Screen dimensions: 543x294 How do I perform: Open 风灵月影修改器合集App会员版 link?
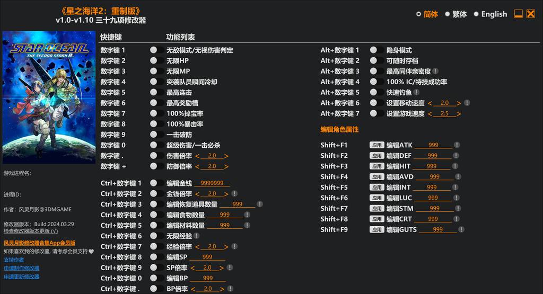tap(39, 243)
